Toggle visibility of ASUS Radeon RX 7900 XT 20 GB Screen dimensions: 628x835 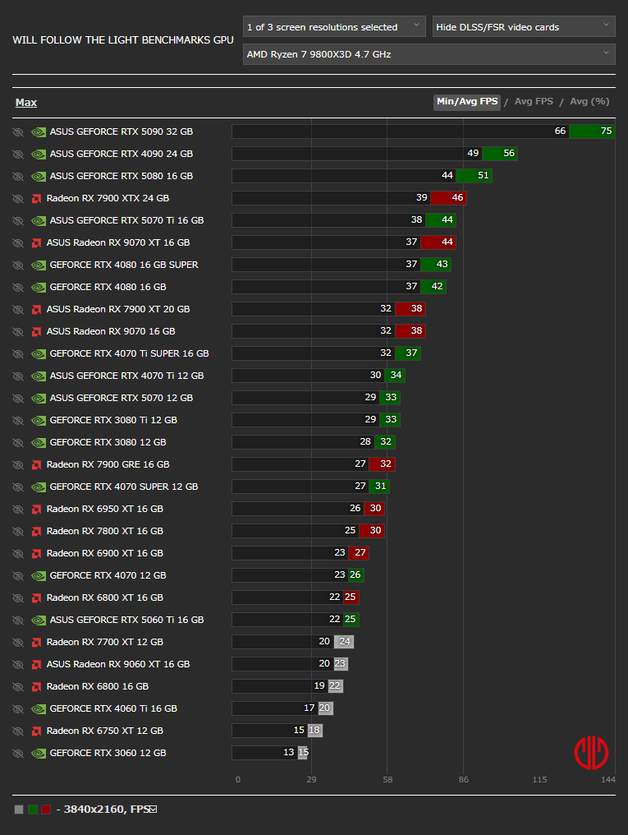tap(18, 309)
